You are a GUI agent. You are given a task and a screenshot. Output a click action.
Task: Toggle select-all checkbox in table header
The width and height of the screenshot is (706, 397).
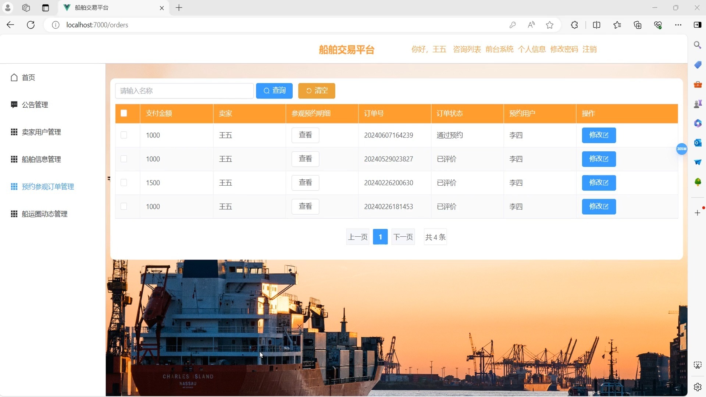point(124,113)
